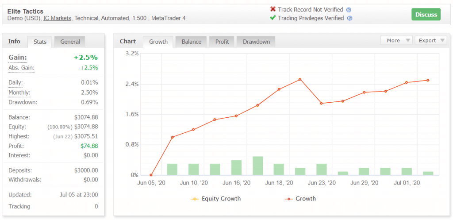Viewport: 453px width, 220px height.
Task: Click the underlined Gain label in stats
Action: coord(18,58)
